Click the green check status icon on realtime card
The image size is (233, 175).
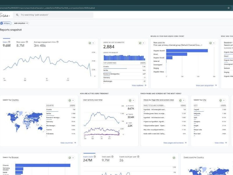point(140,43)
